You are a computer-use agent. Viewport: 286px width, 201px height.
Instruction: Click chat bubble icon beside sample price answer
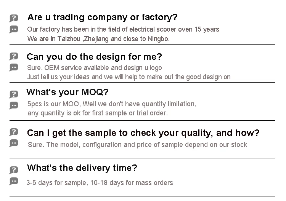pyautogui.click(x=14, y=143)
